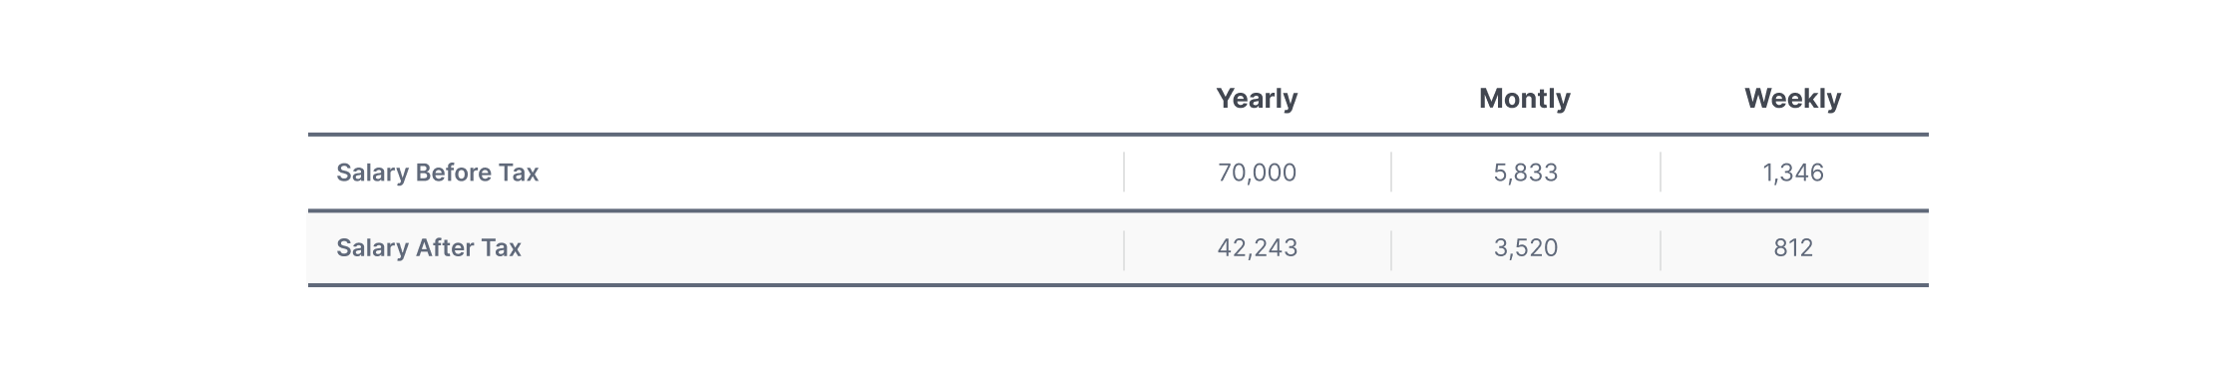Image resolution: width=2234 pixels, height=366 pixels.
Task: Click the divider left of 42,243
Action: 1124,250
